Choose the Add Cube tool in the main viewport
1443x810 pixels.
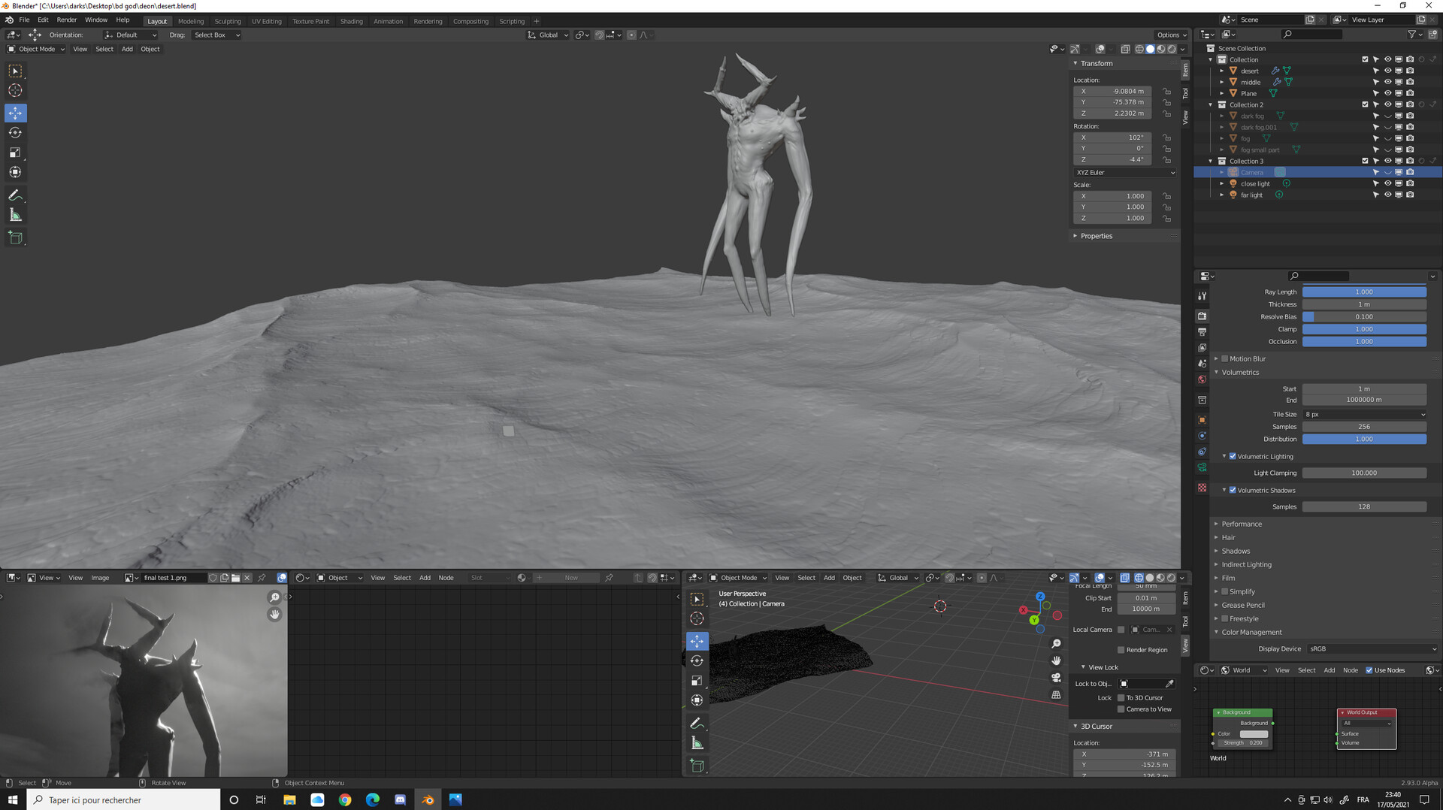click(15, 238)
